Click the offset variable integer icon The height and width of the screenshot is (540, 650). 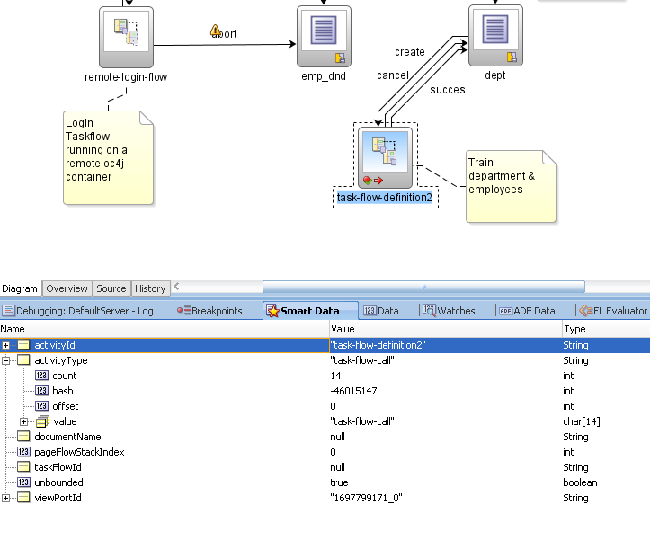click(x=41, y=406)
